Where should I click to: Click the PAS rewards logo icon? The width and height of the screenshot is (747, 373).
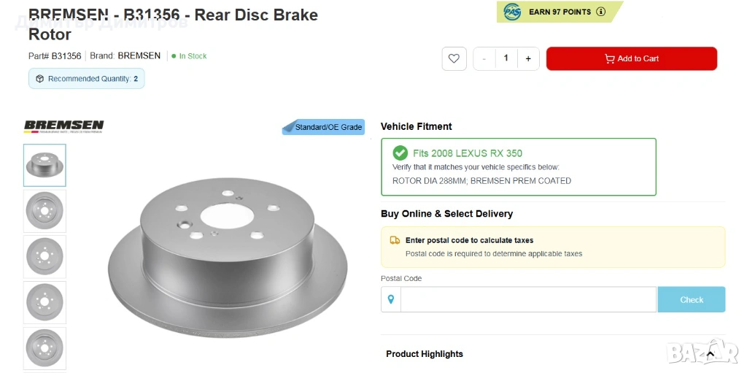pos(512,12)
